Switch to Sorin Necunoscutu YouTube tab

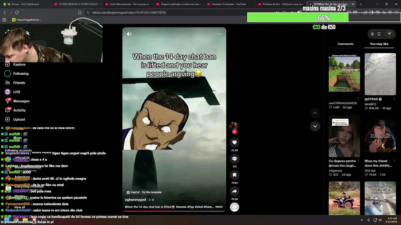pyautogui.click(x=128, y=4)
